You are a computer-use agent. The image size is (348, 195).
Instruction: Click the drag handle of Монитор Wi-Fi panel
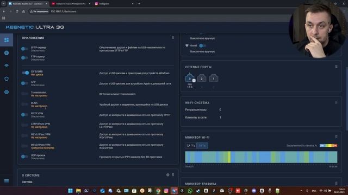(336, 137)
